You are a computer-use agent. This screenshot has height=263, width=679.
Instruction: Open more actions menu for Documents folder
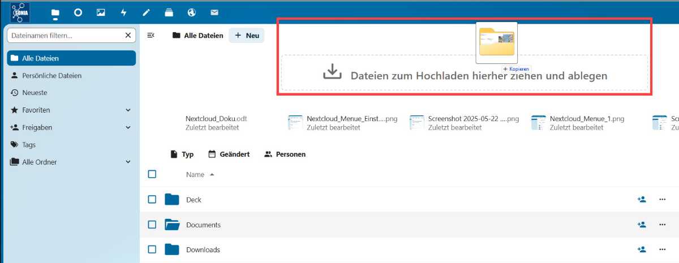tap(662, 225)
